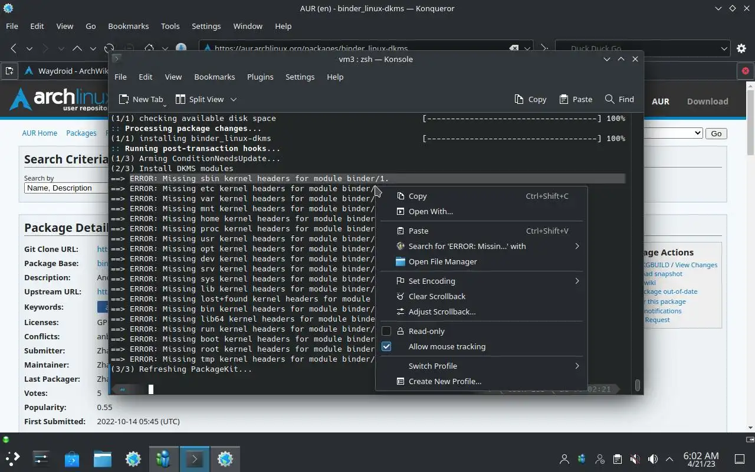
Task: Open the Window menu in Konqueror
Action: pyautogui.click(x=248, y=26)
